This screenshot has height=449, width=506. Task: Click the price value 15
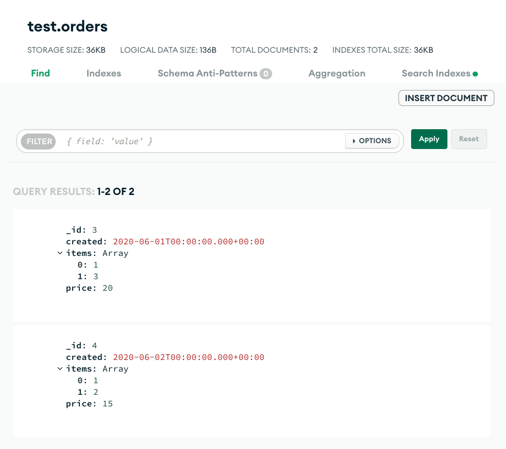pos(107,404)
